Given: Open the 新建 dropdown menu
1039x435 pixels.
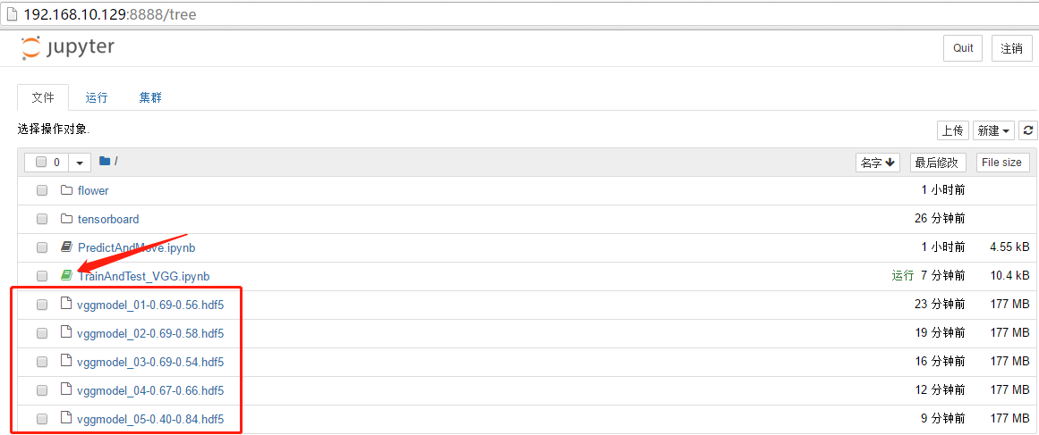Looking at the screenshot, I should (x=993, y=130).
